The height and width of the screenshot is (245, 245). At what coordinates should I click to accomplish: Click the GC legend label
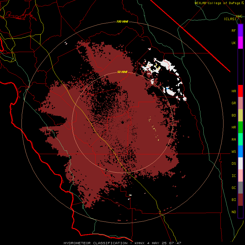tap(234, 188)
